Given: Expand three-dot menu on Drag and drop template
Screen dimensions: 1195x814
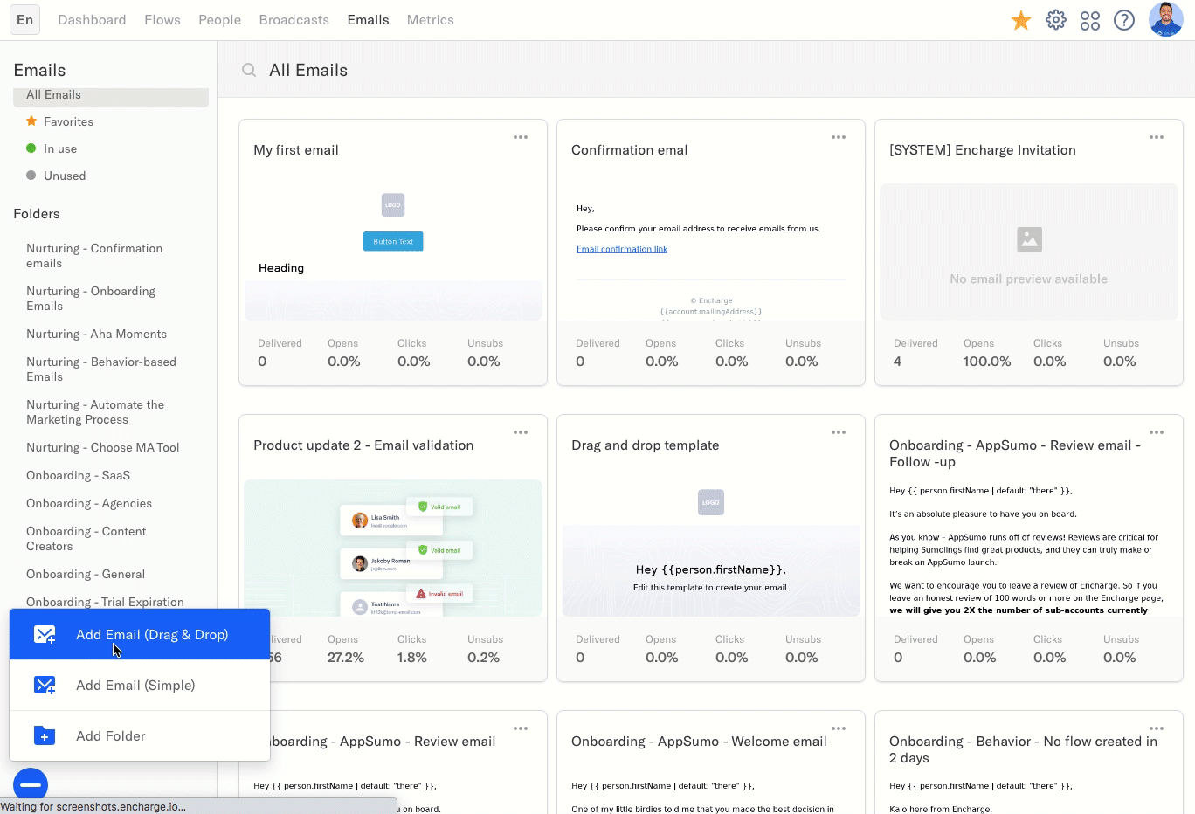Looking at the screenshot, I should click(x=839, y=432).
